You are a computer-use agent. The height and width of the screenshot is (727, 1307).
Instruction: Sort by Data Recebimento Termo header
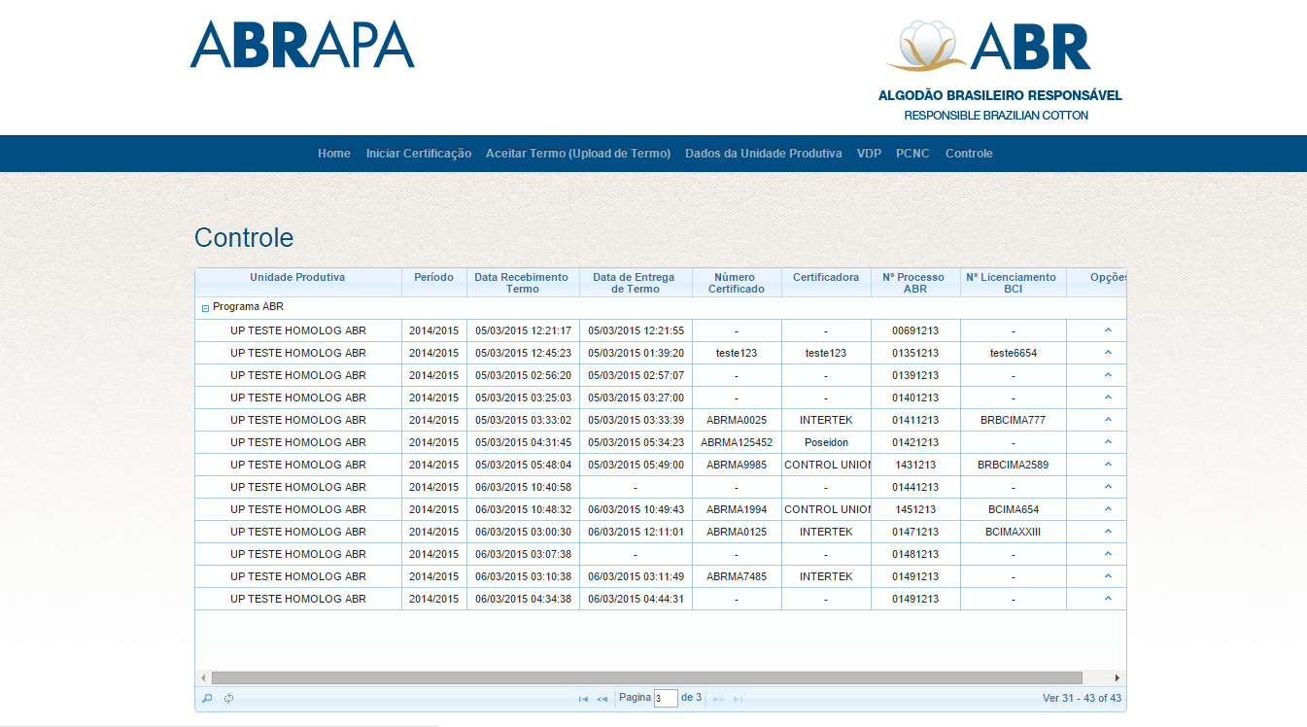[x=522, y=283]
